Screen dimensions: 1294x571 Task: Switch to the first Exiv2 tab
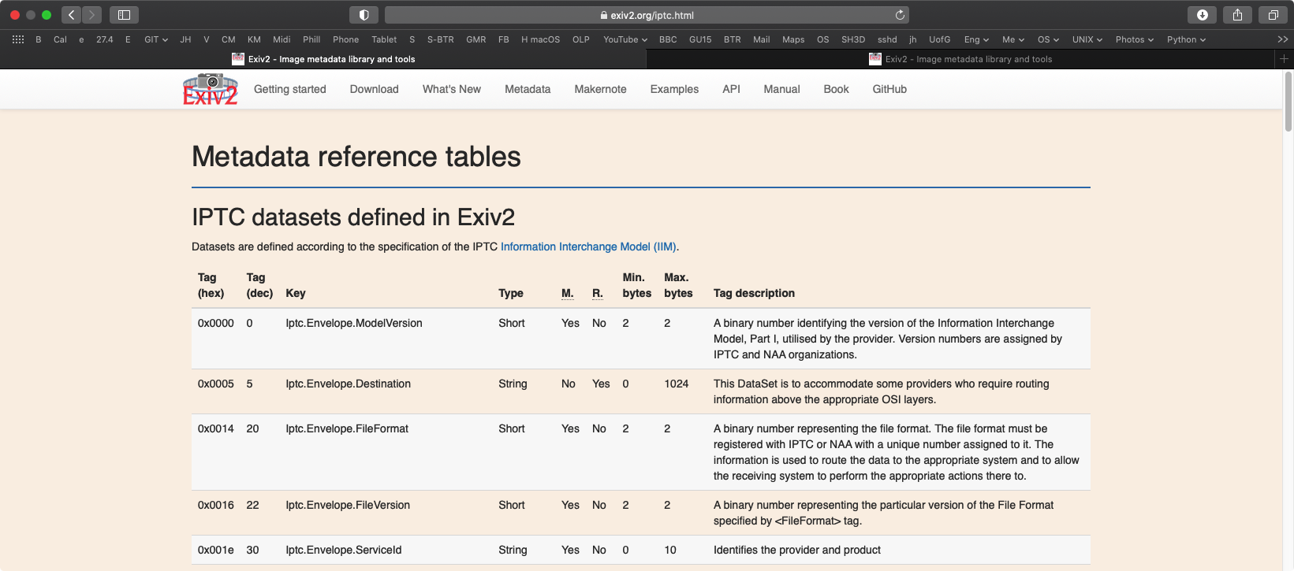323,59
